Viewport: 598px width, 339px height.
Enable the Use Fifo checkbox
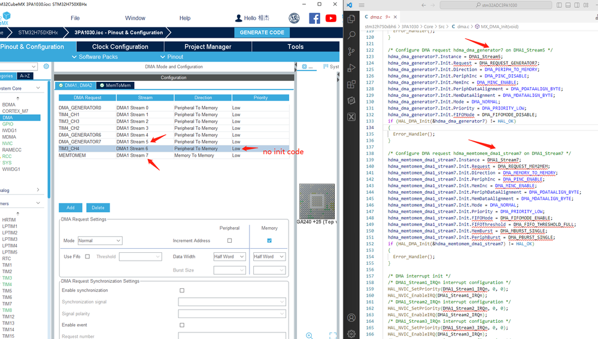(87, 256)
